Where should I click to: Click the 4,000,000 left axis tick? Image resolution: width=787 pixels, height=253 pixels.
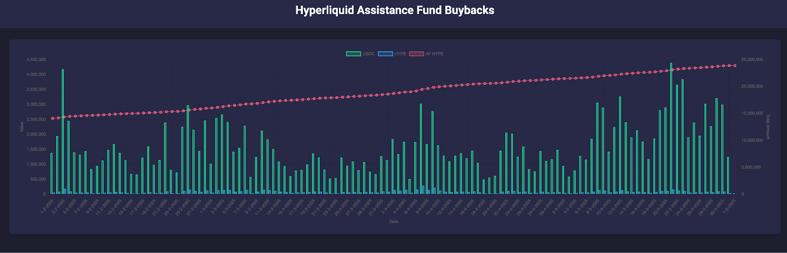click(36, 75)
